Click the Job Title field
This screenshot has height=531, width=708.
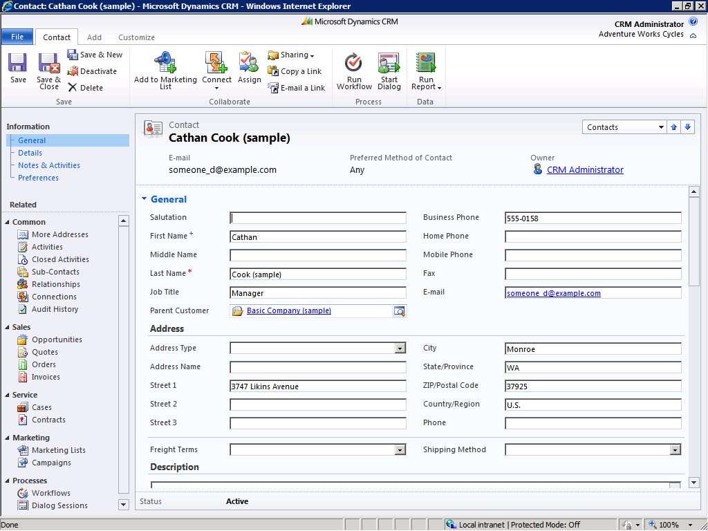click(318, 293)
